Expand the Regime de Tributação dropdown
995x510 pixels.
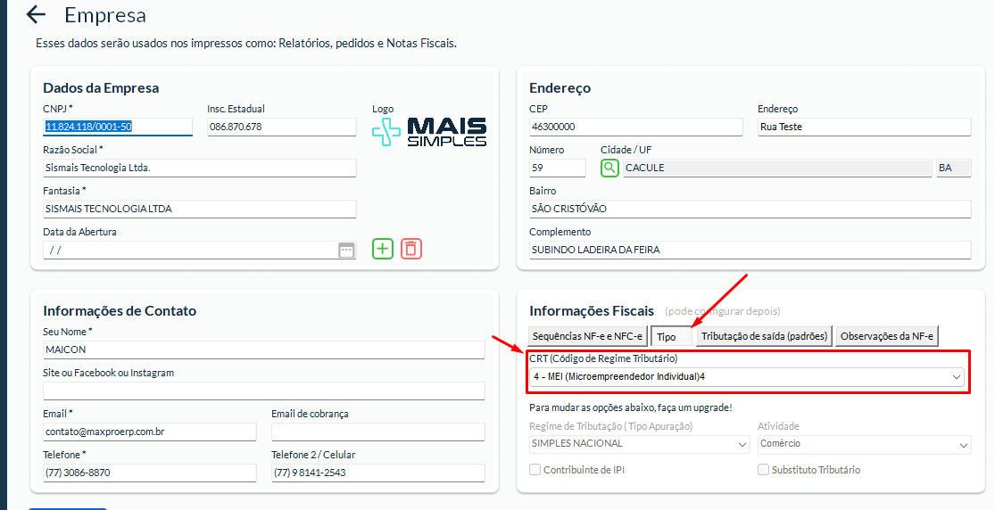639,444
